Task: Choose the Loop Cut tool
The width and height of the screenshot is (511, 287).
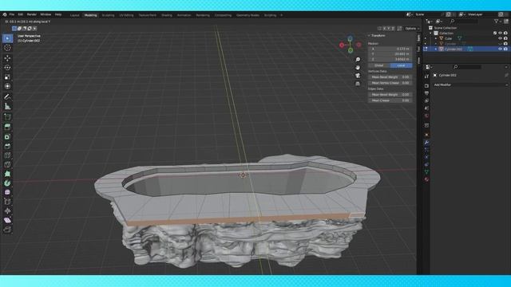Action: click(7, 155)
